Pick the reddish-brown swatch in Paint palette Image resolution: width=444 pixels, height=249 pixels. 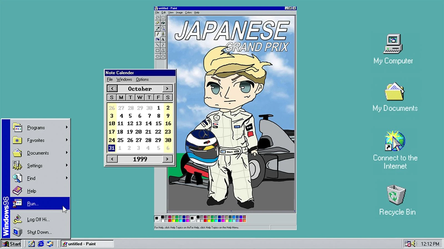click(244, 217)
